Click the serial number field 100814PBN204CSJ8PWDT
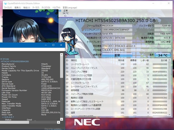Image resolution: width=174 pixels, height=130 pixels. click(117, 30)
